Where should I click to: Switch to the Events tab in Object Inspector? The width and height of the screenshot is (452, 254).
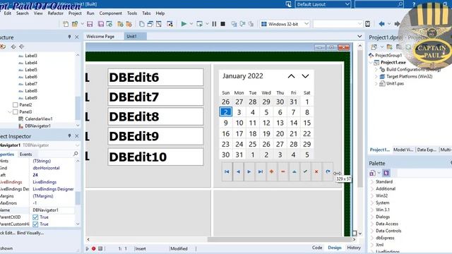25,155
